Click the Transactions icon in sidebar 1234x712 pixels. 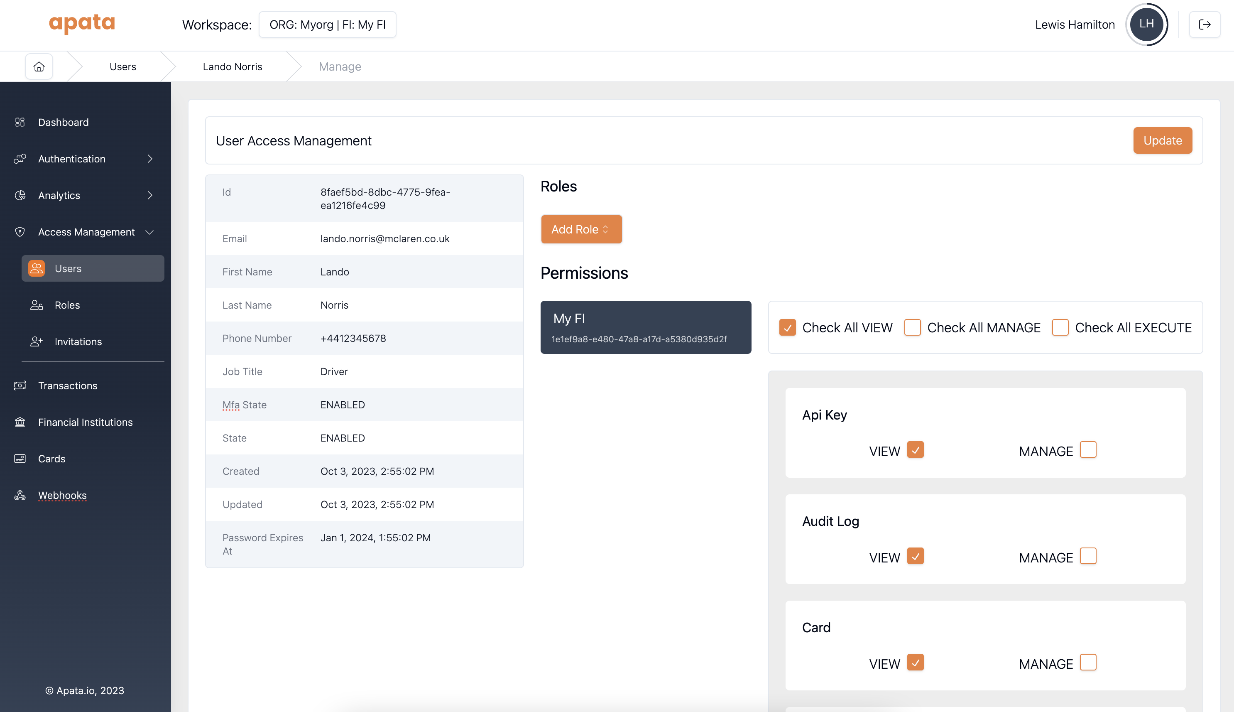coord(20,385)
